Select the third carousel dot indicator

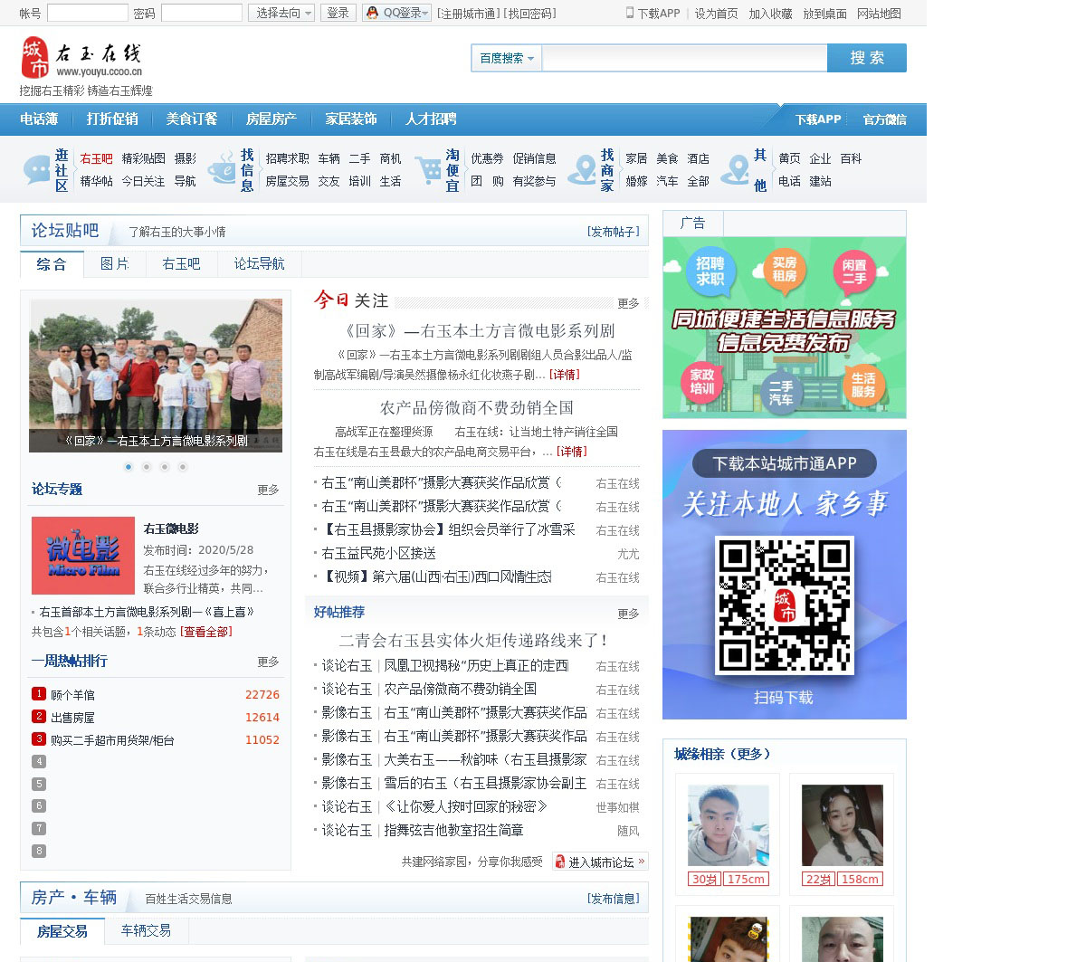pos(165,467)
